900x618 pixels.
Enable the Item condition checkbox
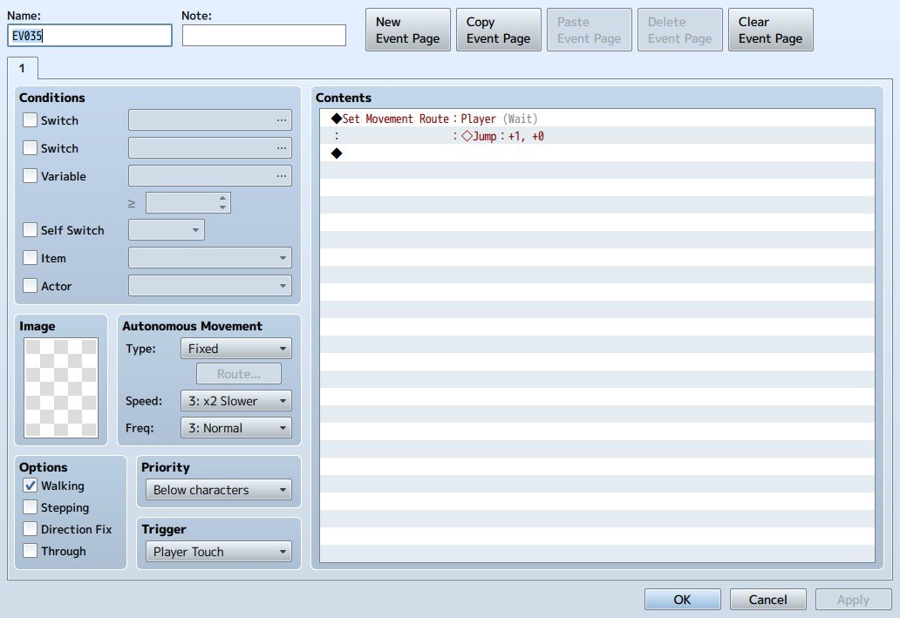pyautogui.click(x=30, y=258)
